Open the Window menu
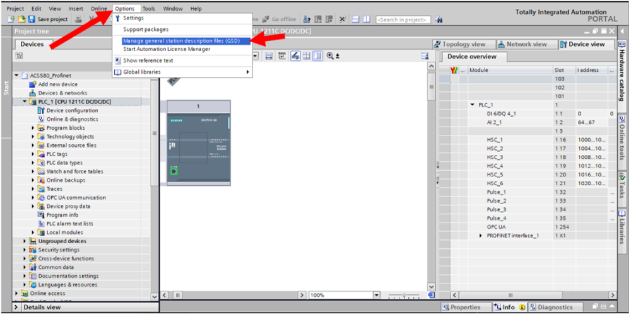 tap(173, 8)
